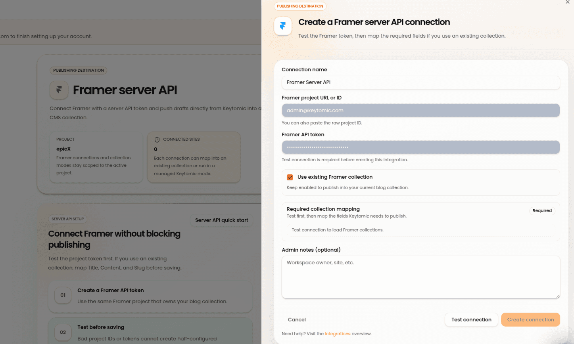Click the "Required collection mapping" heading
The image size is (574, 344).
point(323,209)
